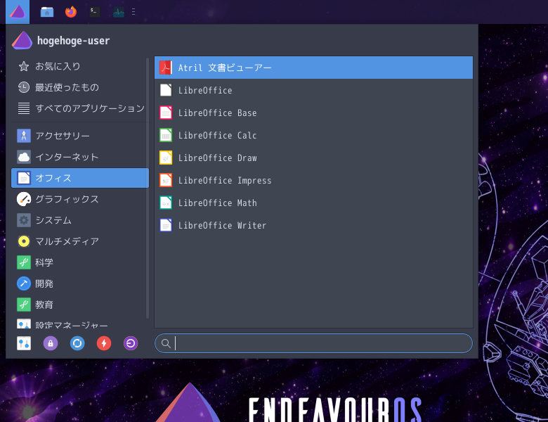
Task: Click the blue switch user icon
Action: (77, 343)
